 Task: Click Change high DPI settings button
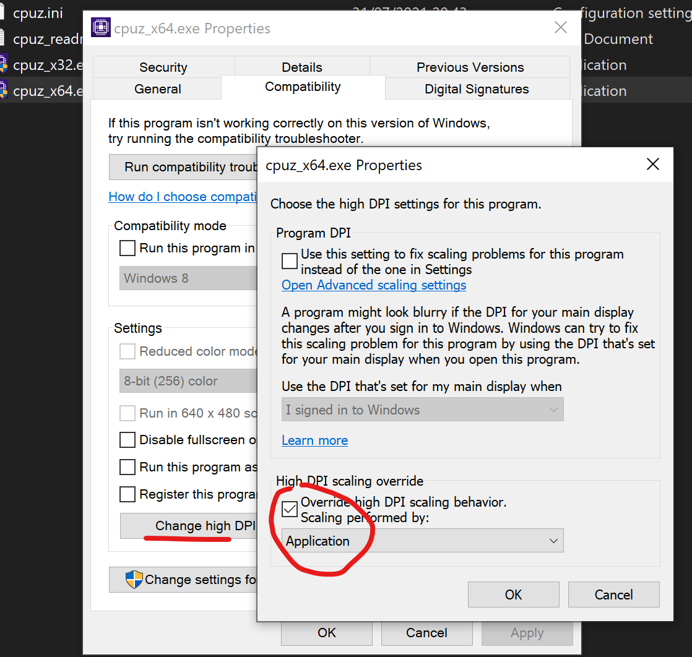tap(188, 525)
